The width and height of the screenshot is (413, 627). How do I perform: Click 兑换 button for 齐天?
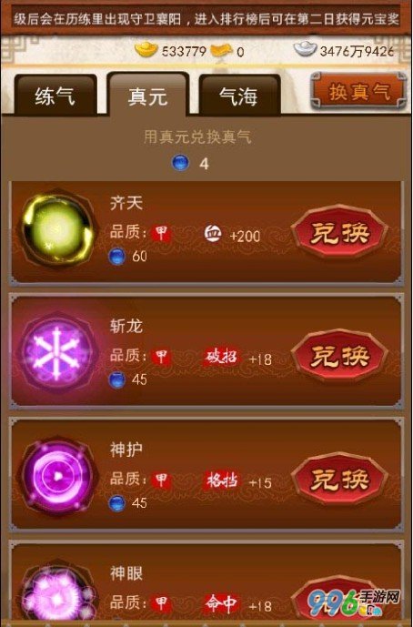340,232
